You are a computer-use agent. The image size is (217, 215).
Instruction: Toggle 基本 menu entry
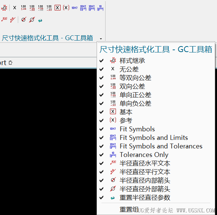click(x=156, y=112)
